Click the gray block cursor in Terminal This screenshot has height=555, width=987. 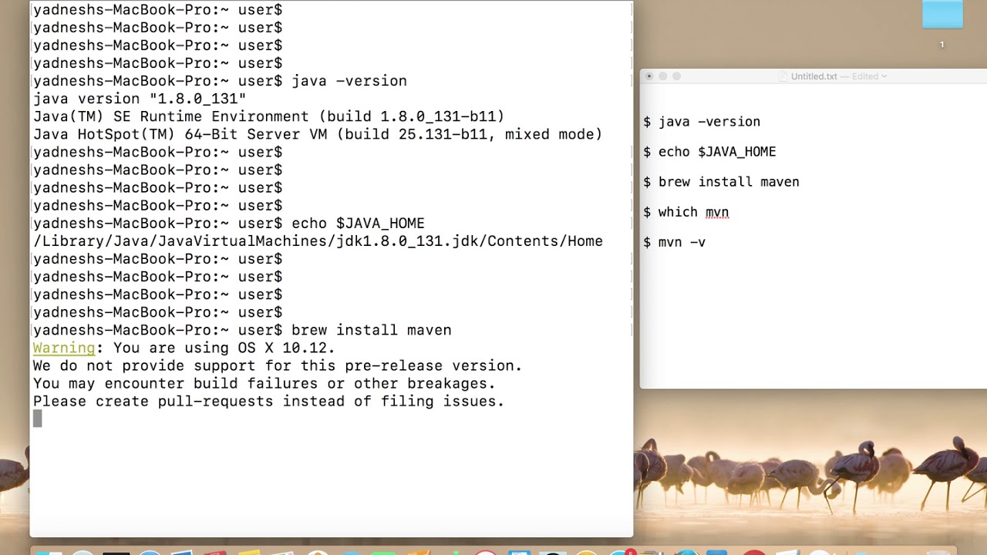[x=37, y=419]
